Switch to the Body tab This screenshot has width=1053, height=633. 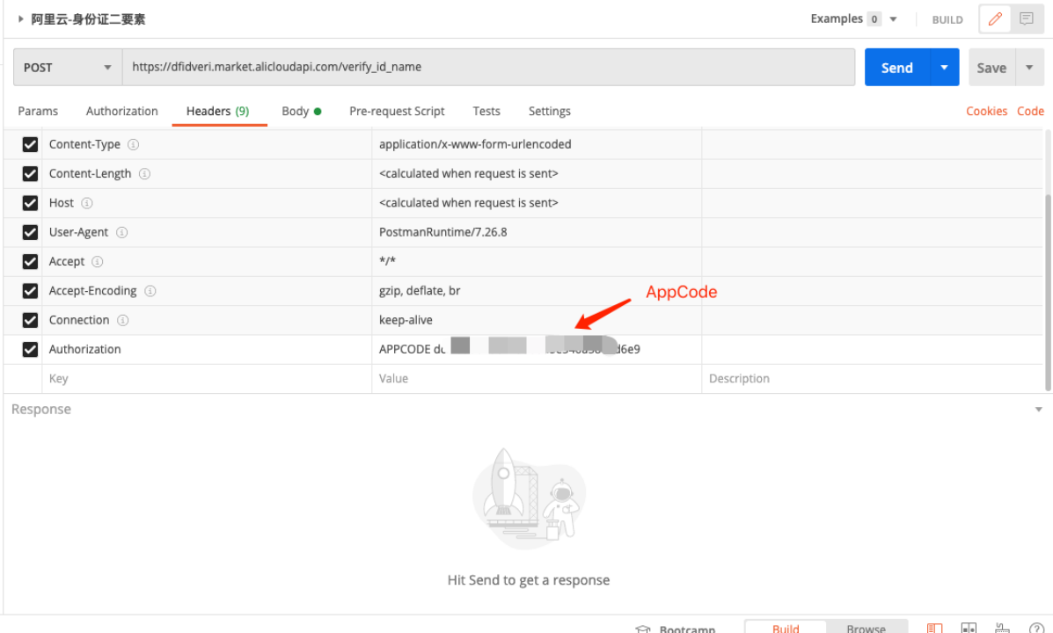click(301, 112)
